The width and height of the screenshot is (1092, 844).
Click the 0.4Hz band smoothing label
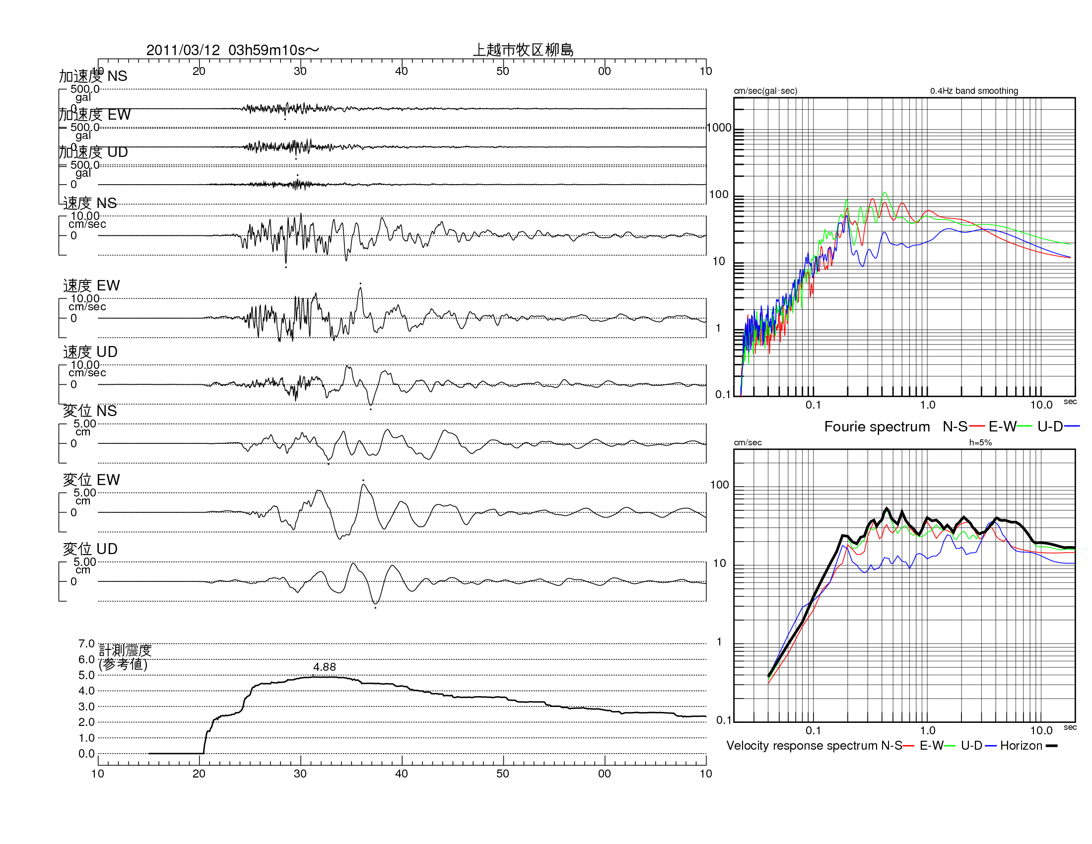[974, 91]
